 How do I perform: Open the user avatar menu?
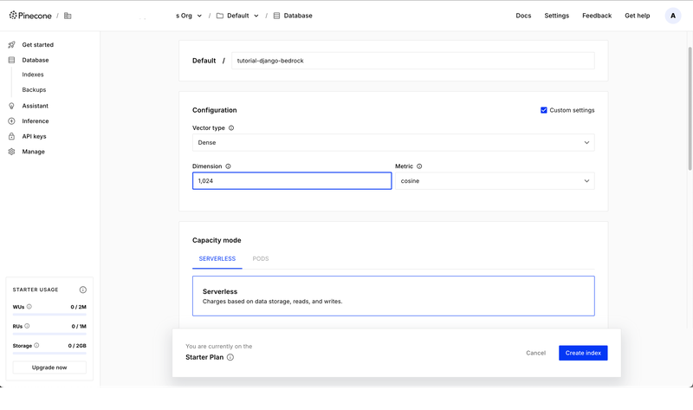pyautogui.click(x=673, y=16)
